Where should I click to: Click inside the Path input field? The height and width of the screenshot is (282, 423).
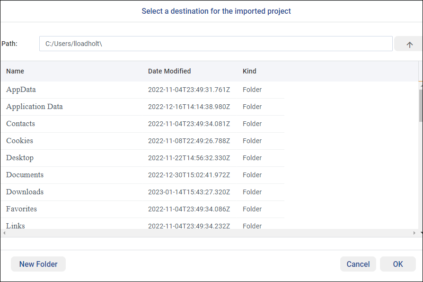pyautogui.click(x=216, y=43)
